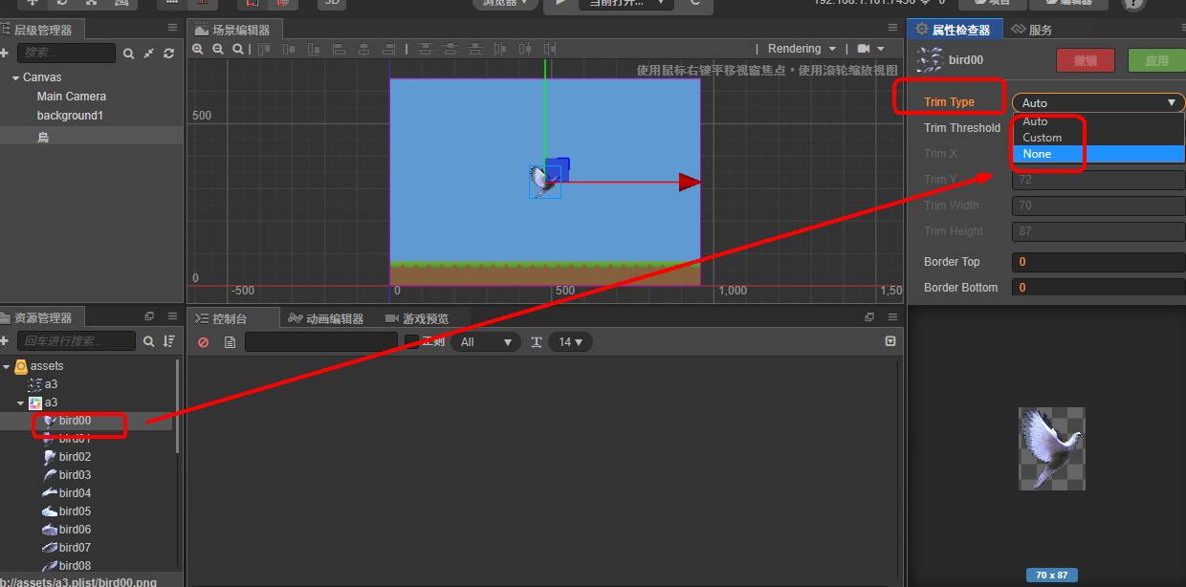The width and height of the screenshot is (1186, 587).
Task: Click inside the hierarchy search field
Action: [65, 54]
